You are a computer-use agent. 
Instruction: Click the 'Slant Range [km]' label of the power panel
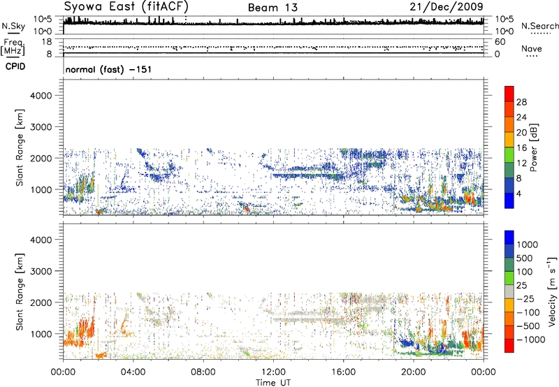[20, 147]
